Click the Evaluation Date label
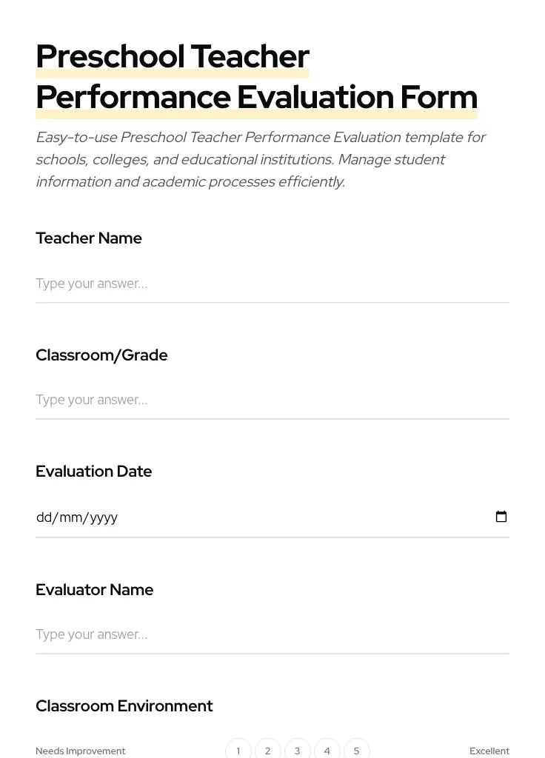Image resolution: width=545 pixels, height=758 pixels. click(x=94, y=471)
